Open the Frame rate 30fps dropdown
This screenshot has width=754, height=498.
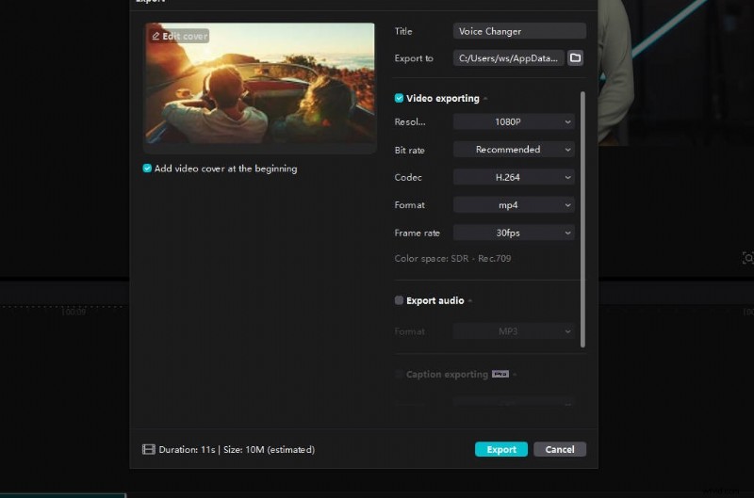click(514, 233)
